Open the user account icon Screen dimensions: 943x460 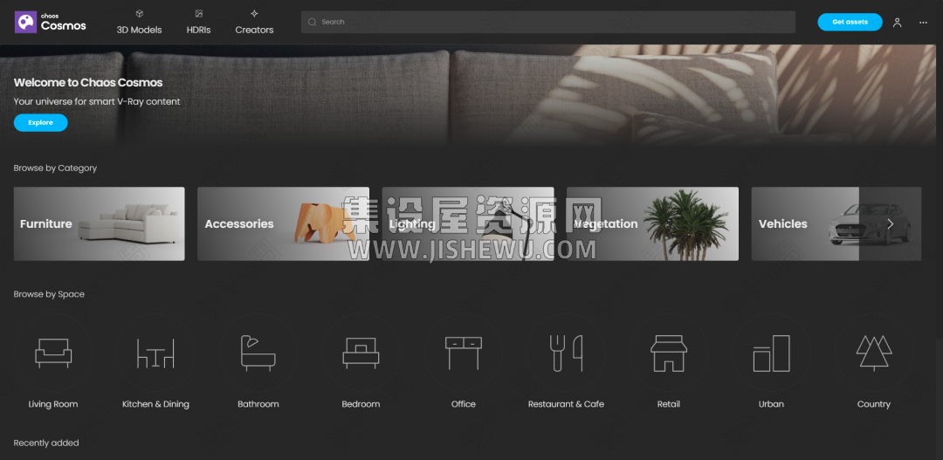tap(898, 22)
